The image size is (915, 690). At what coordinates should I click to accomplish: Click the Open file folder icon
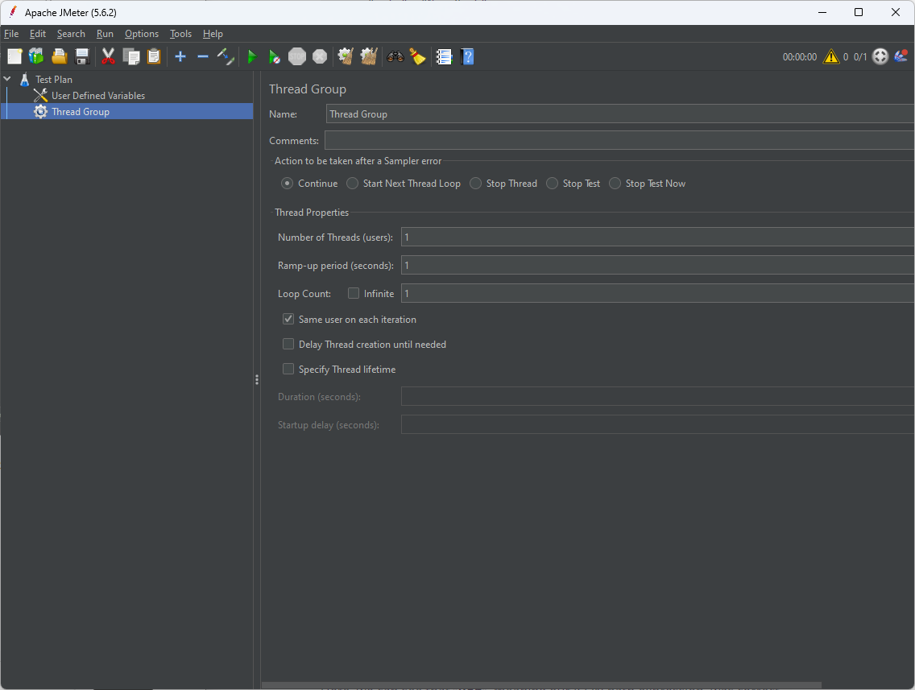click(x=60, y=56)
